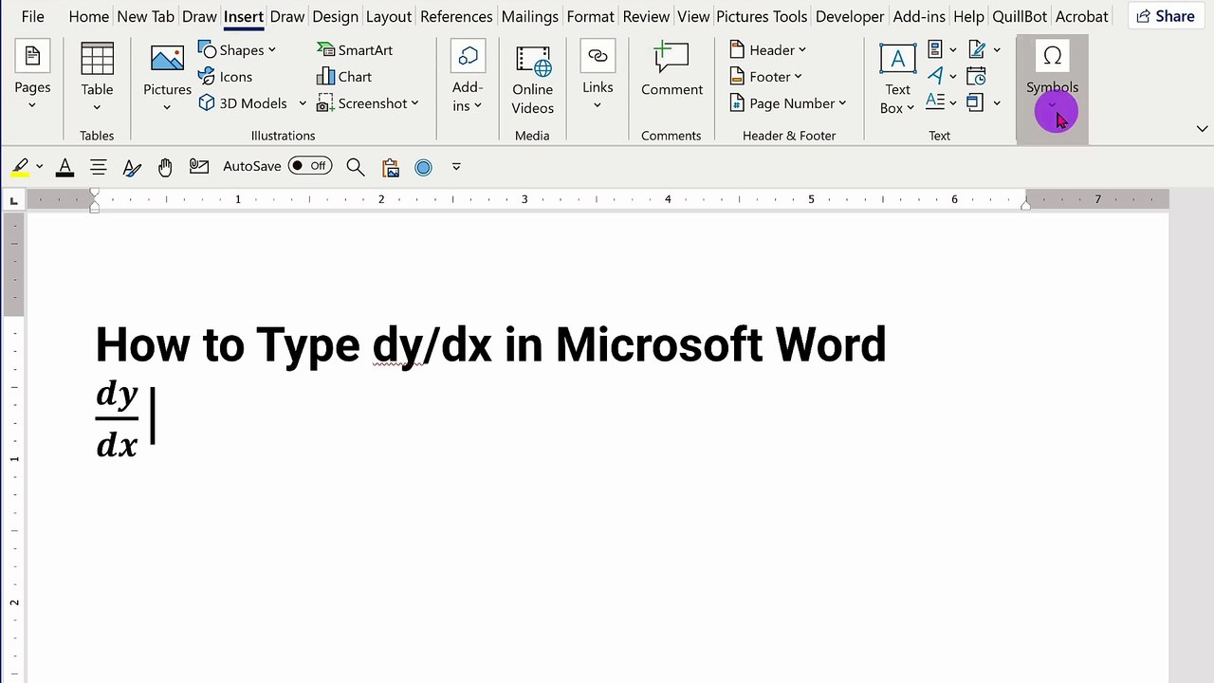Select the Review tab

point(646,16)
